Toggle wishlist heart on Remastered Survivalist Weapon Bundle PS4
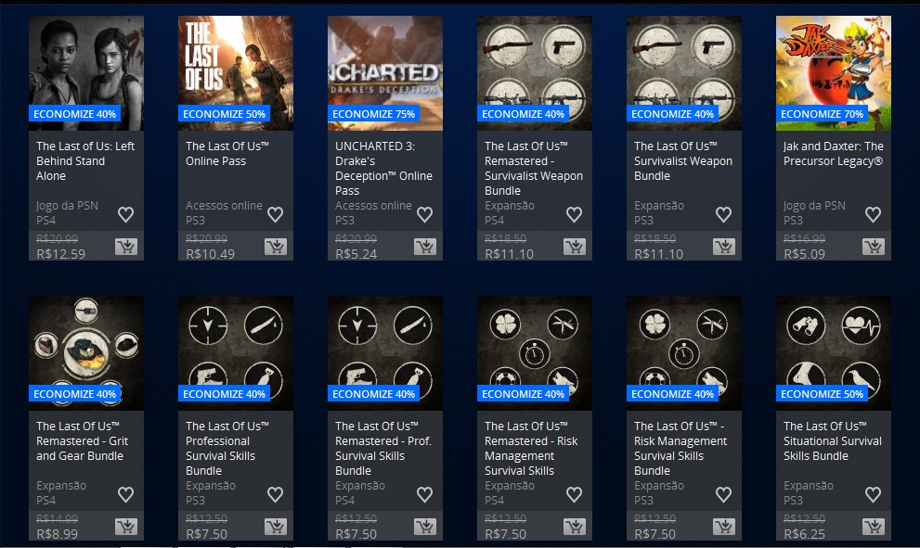Screen dimensions: 920x548 tap(574, 214)
